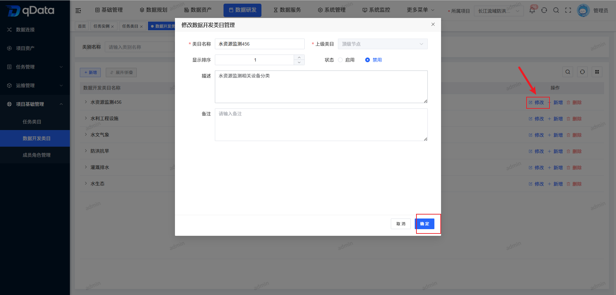Image resolution: width=616 pixels, height=295 pixels.
Task: Close the 任务类目 tab with its x
Action: (x=141, y=27)
